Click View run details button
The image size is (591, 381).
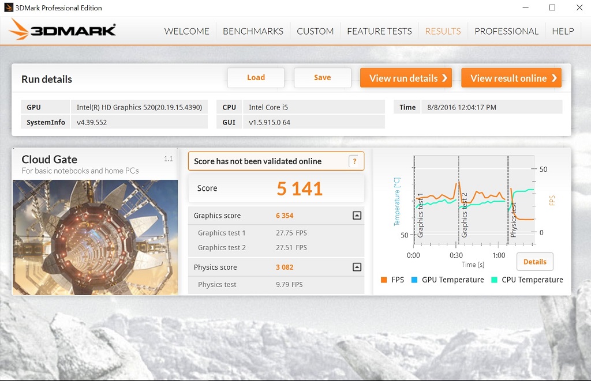pos(406,78)
